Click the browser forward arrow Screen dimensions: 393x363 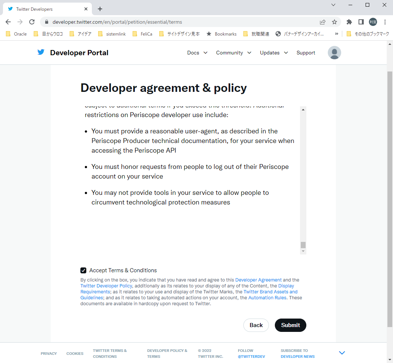pyautogui.click(x=20, y=22)
